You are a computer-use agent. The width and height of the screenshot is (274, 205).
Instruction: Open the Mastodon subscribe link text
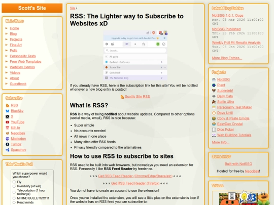click(x=18, y=139)
